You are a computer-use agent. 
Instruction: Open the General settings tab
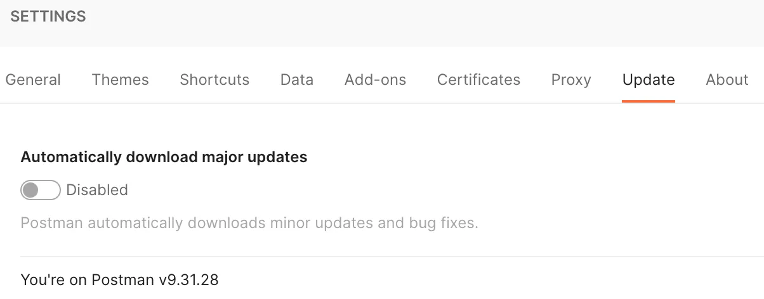[x=33, y=80]
